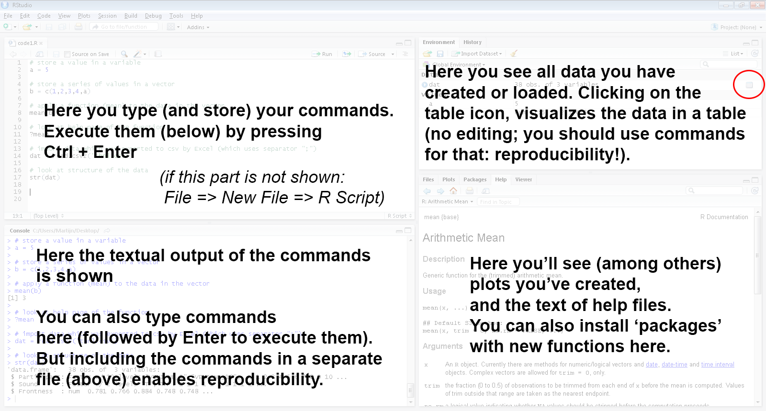
Task: Click the Help pane print icon
Action: (470, 190)
